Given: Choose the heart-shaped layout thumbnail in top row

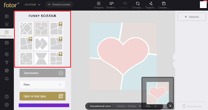Looking at the screenshot, I should click(x=41, y=28).
